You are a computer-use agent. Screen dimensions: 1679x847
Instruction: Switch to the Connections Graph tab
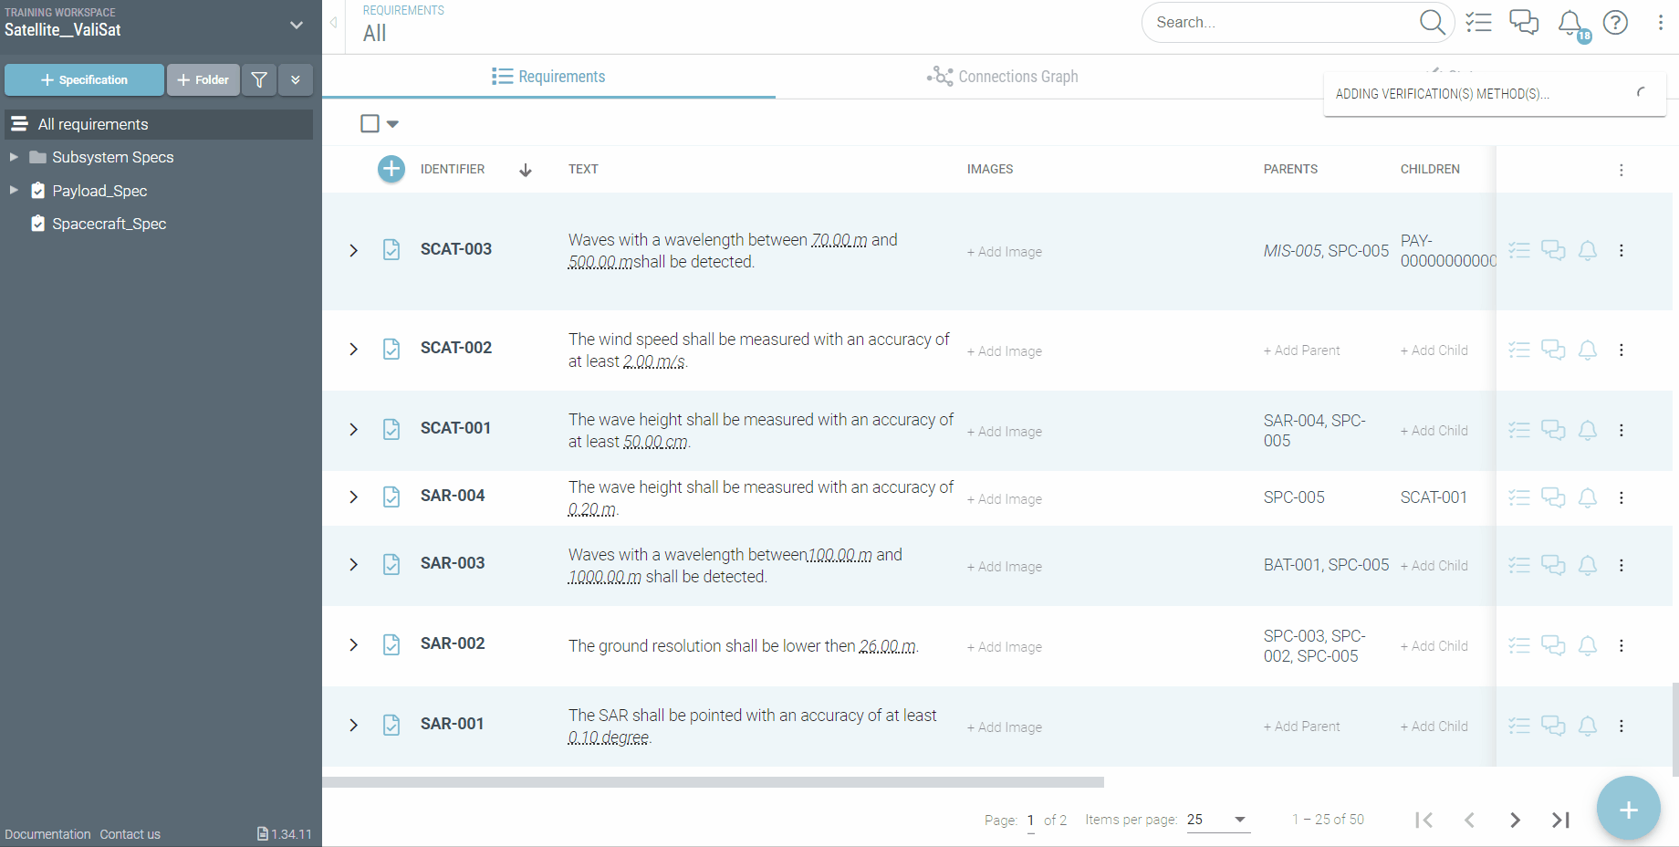pyautogui.click(x=1002, y=77)
